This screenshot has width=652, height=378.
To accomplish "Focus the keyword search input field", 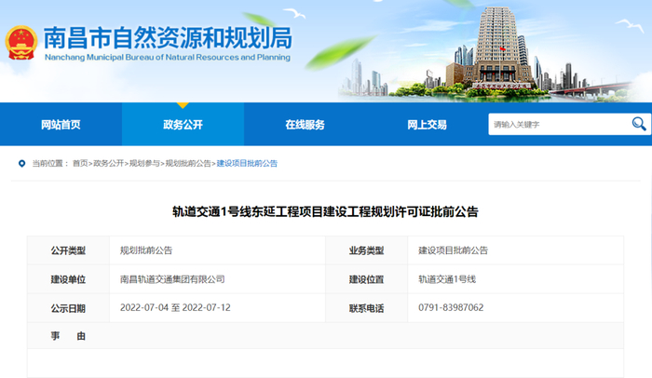I will (x=560, y=125).
